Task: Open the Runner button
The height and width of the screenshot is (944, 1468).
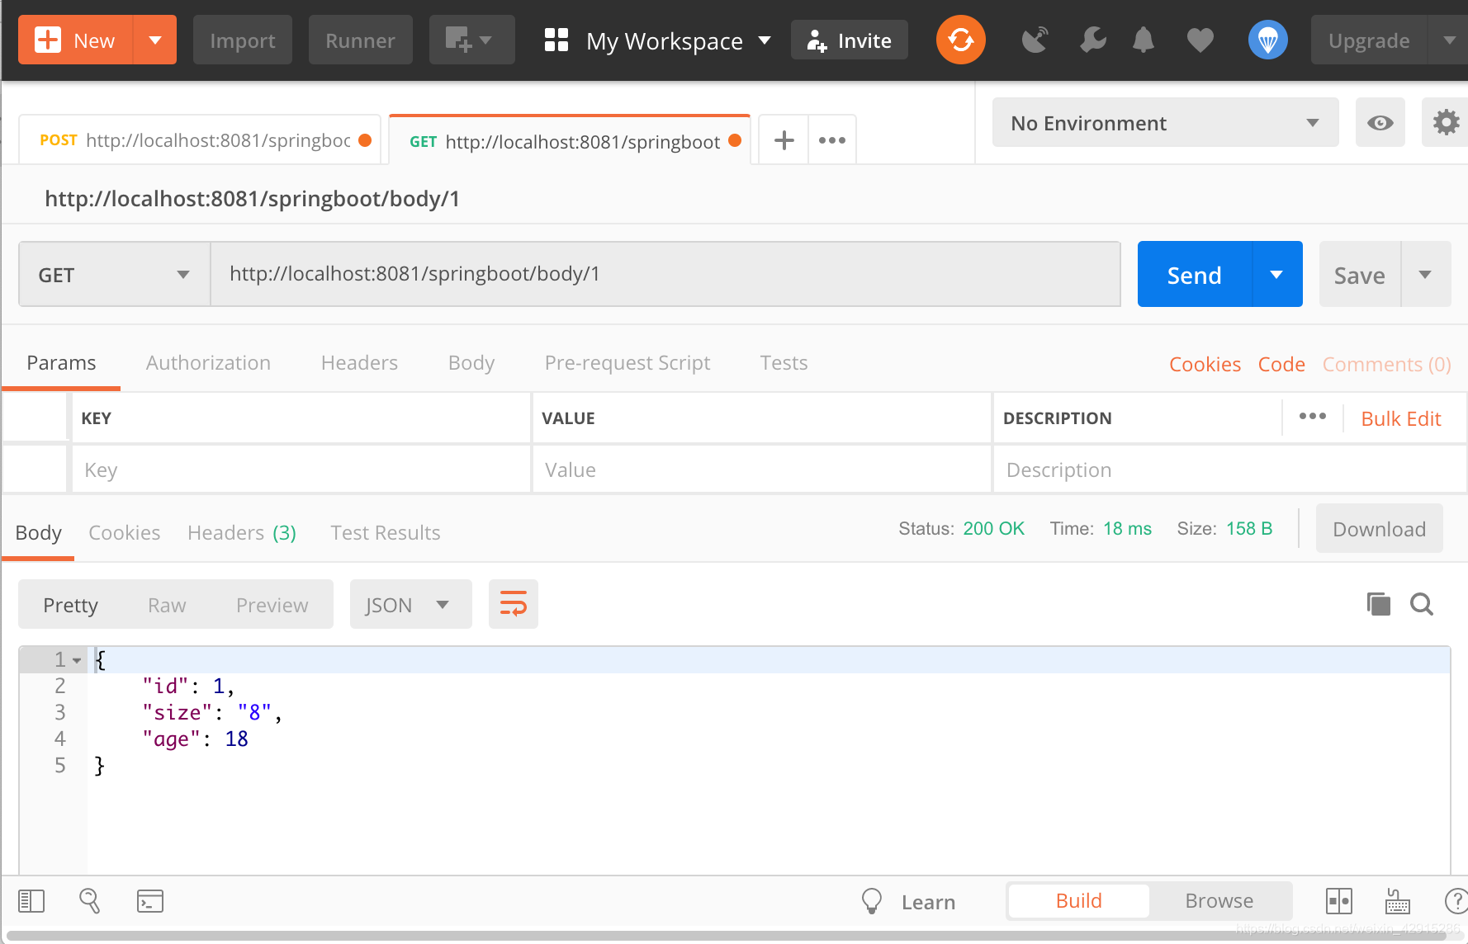Action: point(360,40)
